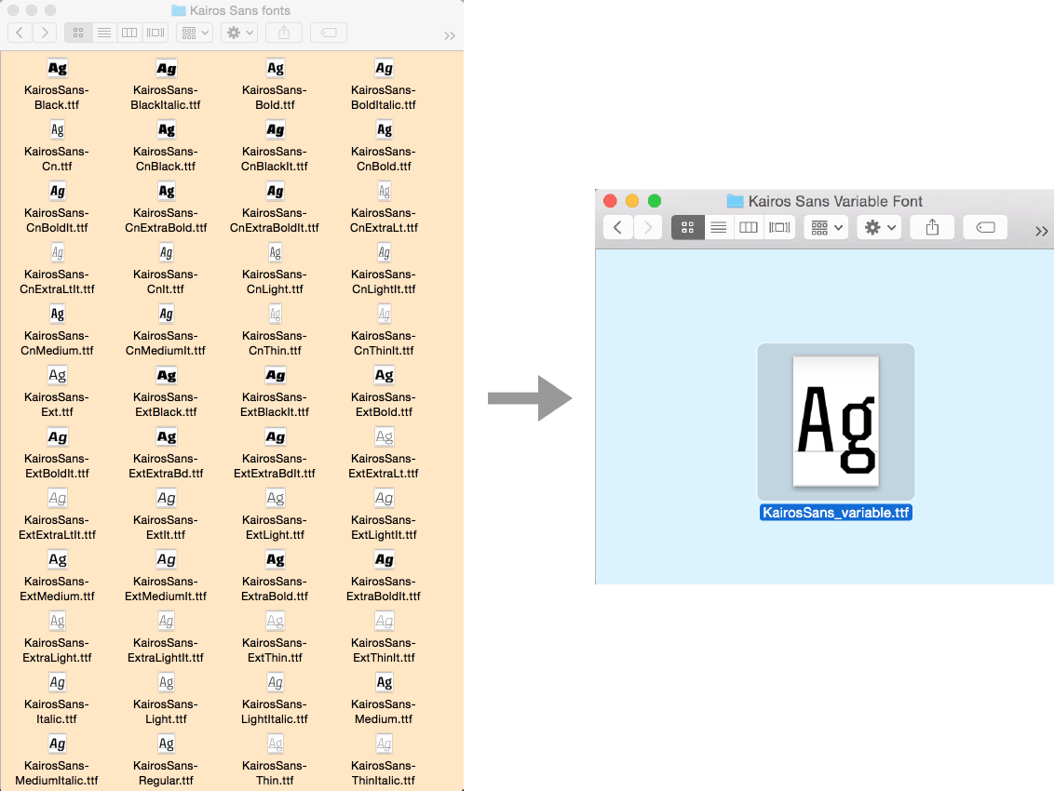1054x791 pixels.
Task: Select KairosSans-Black.ttf font file icon
Action: coord(57,68)
